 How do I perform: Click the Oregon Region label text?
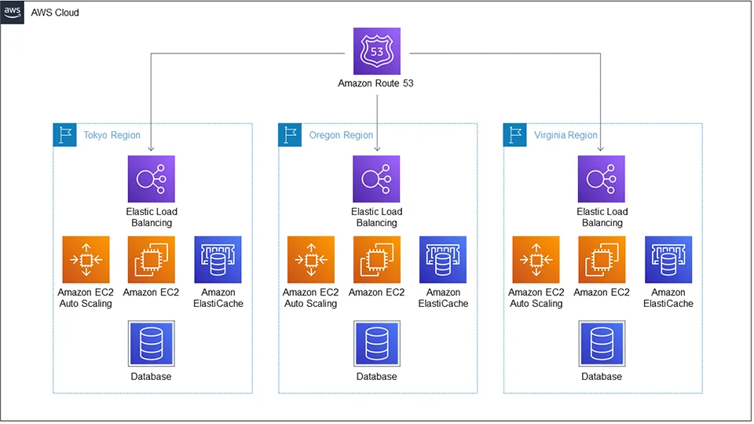pos(341,135)
